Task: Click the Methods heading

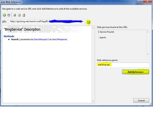Action: (x=9, y=36)
